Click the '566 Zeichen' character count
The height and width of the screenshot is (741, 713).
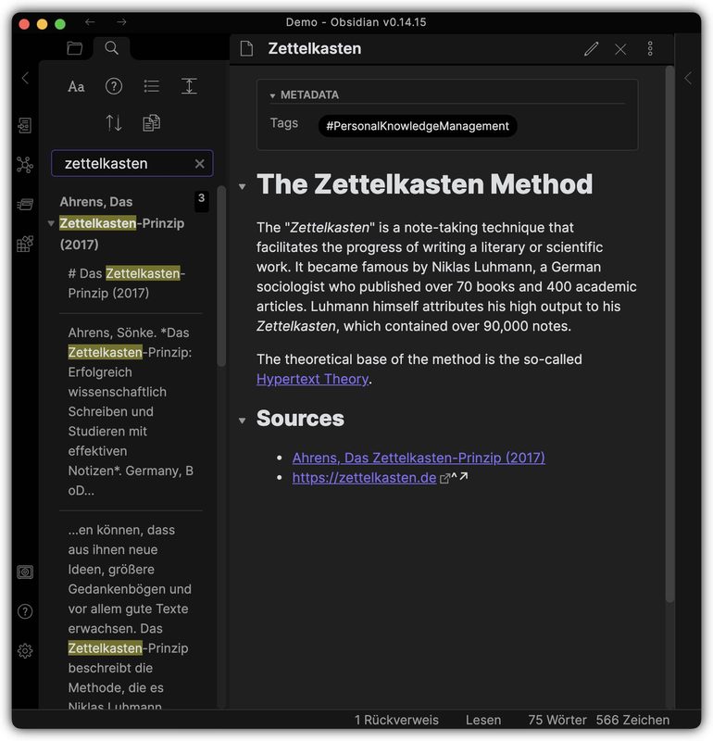(x=632, y=720)
